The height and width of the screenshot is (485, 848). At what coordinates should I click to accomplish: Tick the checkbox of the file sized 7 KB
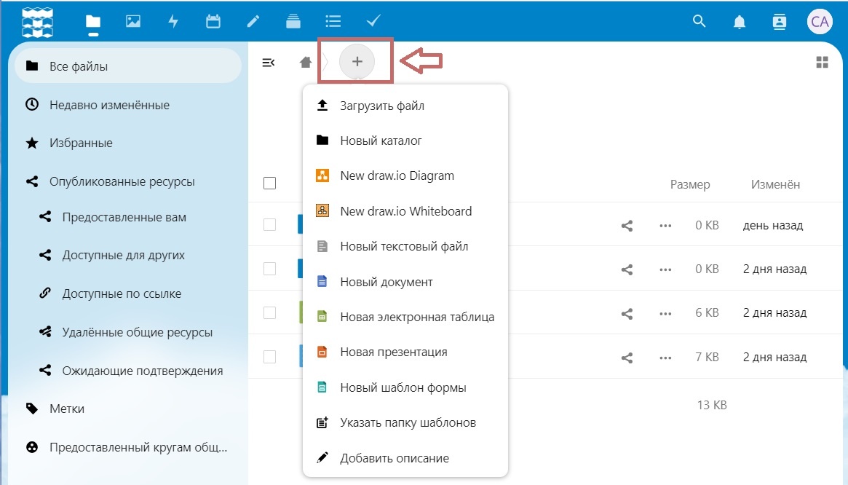pos(269,357)
